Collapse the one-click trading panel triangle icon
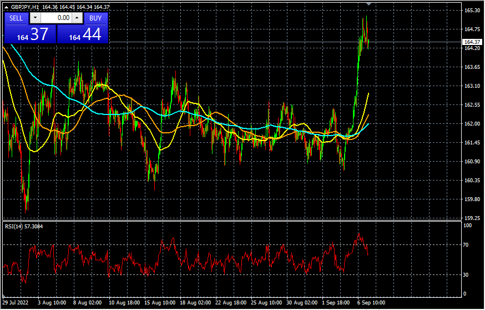The width and height of the screenshot is (485, 310). click(6, 7)
